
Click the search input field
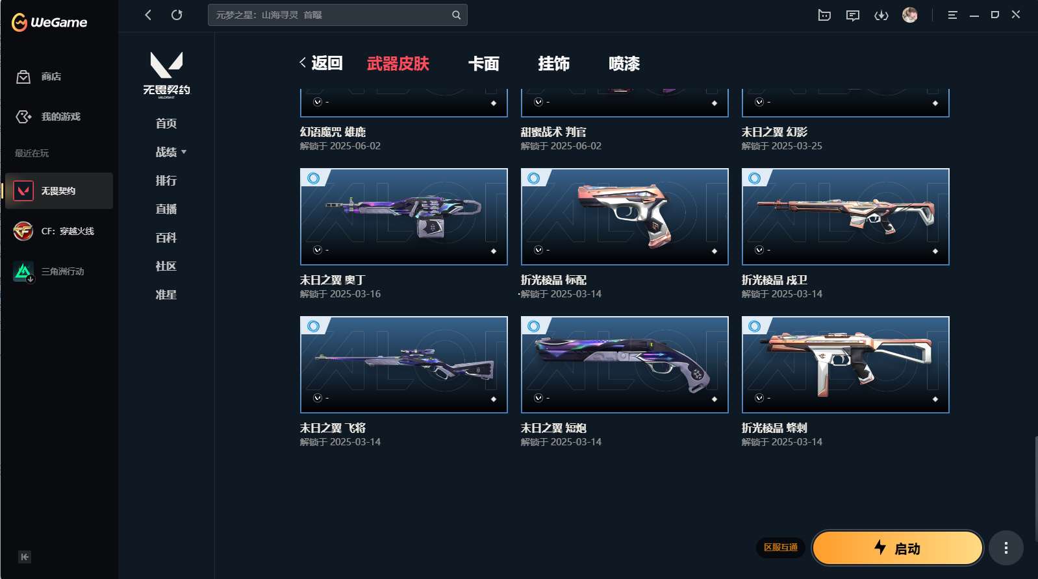point(337,15)
